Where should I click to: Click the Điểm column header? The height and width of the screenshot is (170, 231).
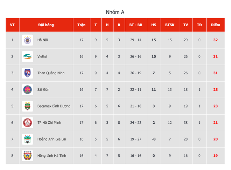[216, 25]
